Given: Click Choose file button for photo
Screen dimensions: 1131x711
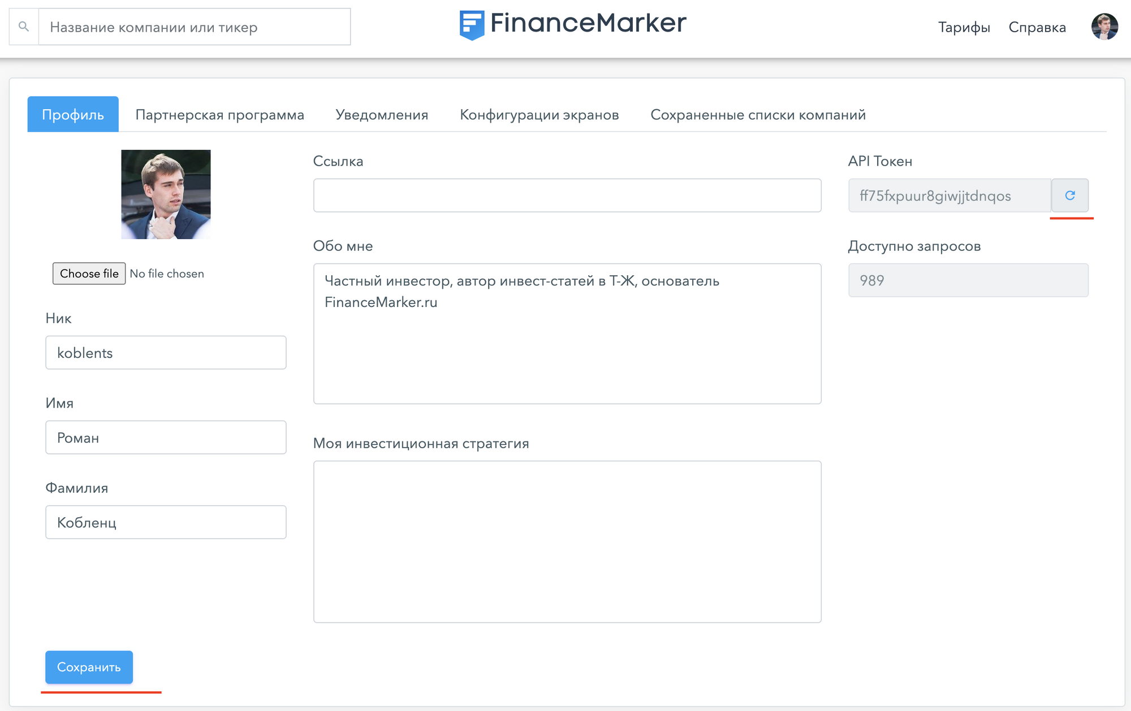Looking at the screenshot, I should (x=89, y=274).
